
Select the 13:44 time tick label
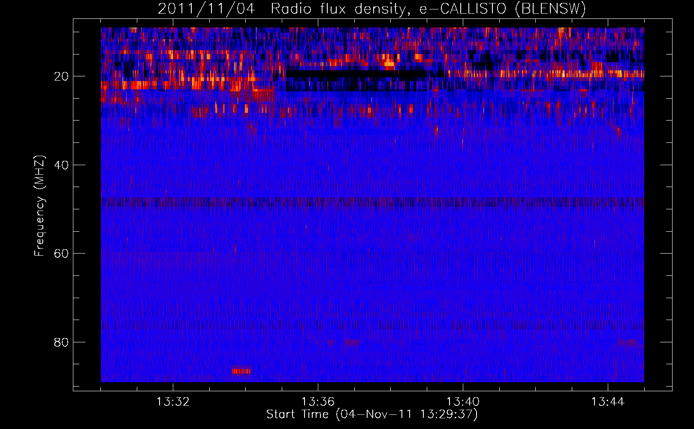click(x=608, y=402)
